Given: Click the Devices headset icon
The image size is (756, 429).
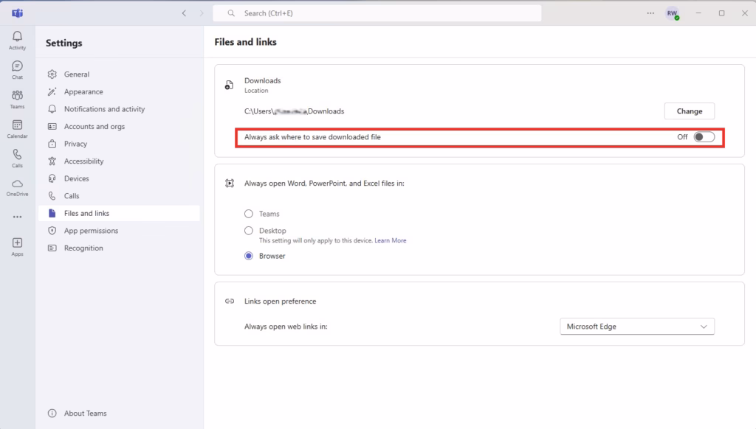Looking at the screenshot, I should pos(52,178).
